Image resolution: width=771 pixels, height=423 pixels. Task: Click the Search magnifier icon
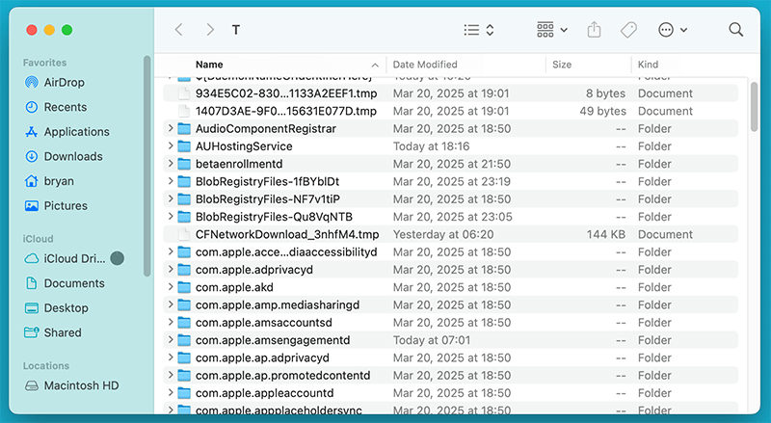(x=736, y=30)
